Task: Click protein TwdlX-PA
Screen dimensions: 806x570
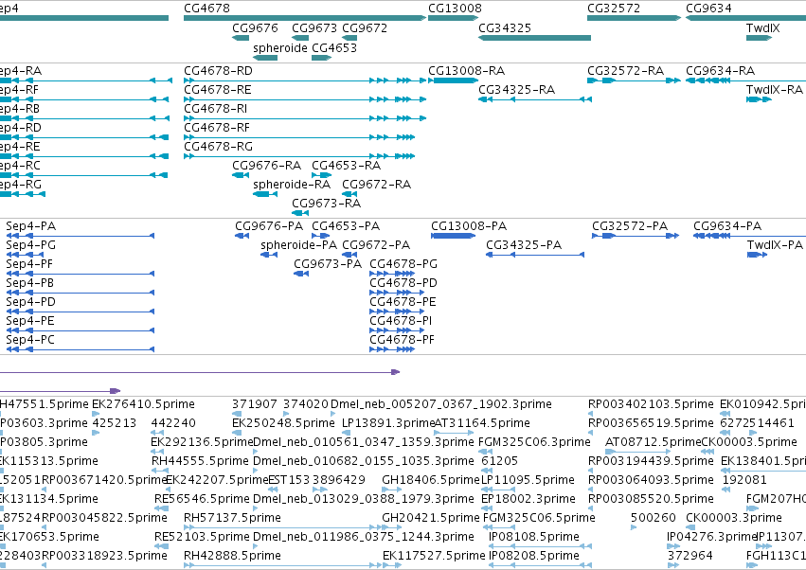Action: click(x=775, y=245)
